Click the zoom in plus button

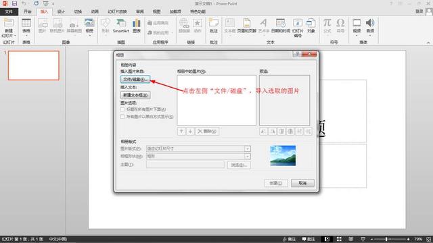click(408, 239)
